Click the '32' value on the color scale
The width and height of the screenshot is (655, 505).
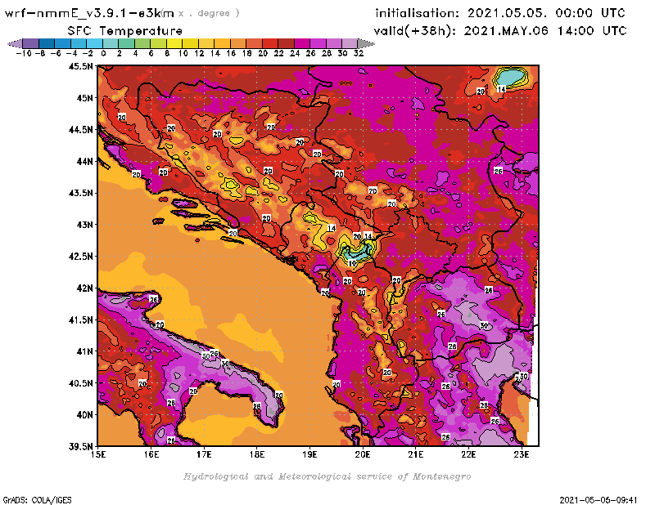[x=359, y=53]
